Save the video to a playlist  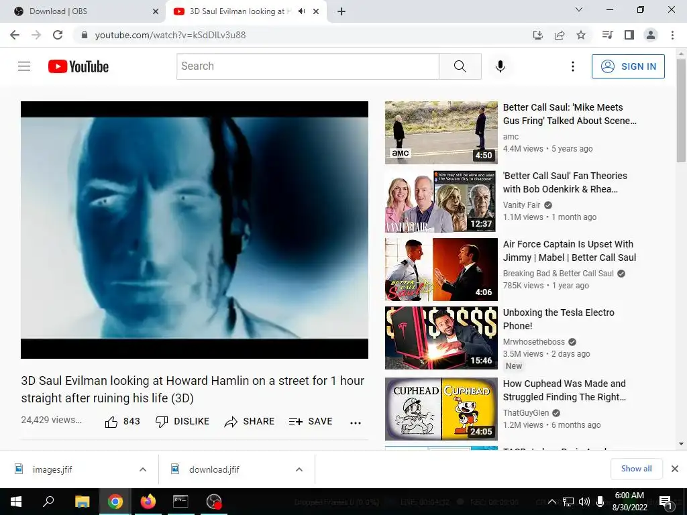pyautogui.click(x=311, y=421)
